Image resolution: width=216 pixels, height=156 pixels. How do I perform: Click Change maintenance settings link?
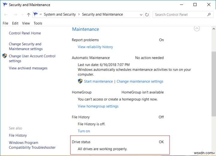coord(140,81)
